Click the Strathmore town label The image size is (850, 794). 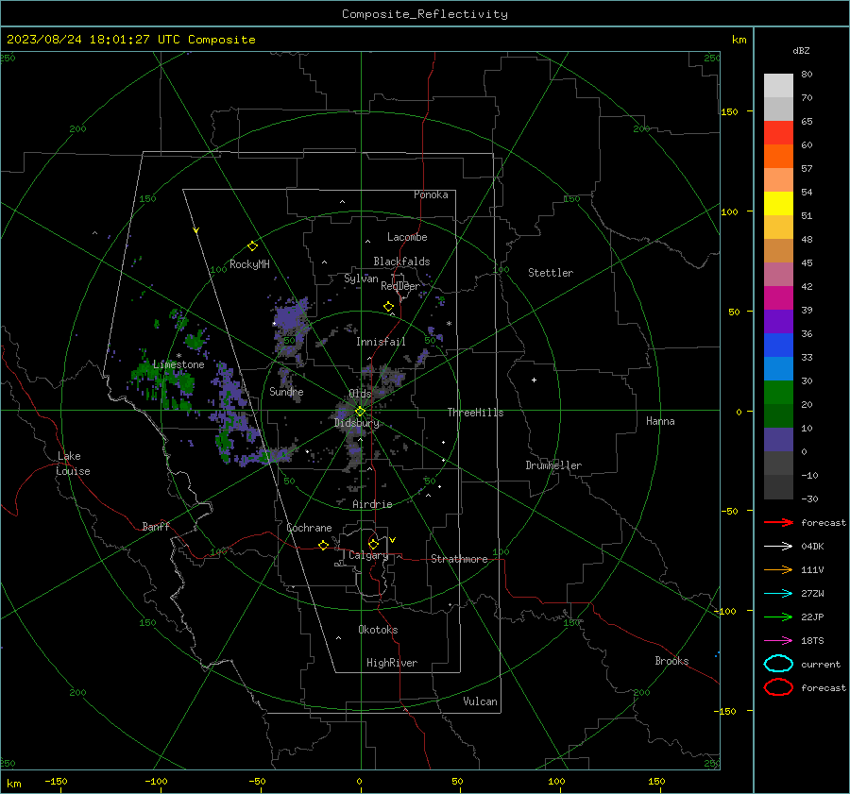459,559
